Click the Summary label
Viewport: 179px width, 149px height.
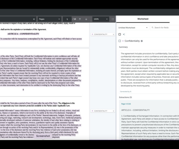pyautogui.click(x=123, y=47)
